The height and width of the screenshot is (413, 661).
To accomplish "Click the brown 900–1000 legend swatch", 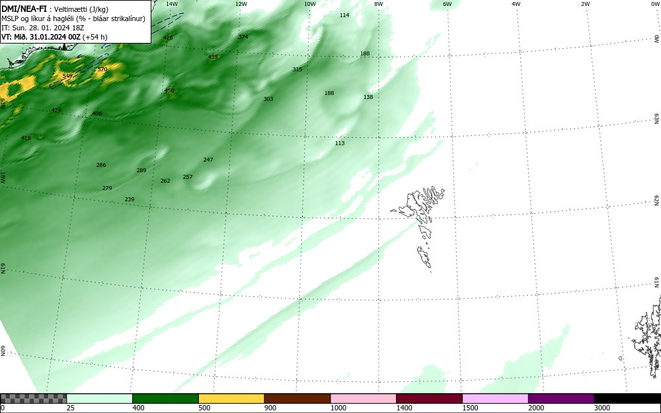I will pos(297,398).
